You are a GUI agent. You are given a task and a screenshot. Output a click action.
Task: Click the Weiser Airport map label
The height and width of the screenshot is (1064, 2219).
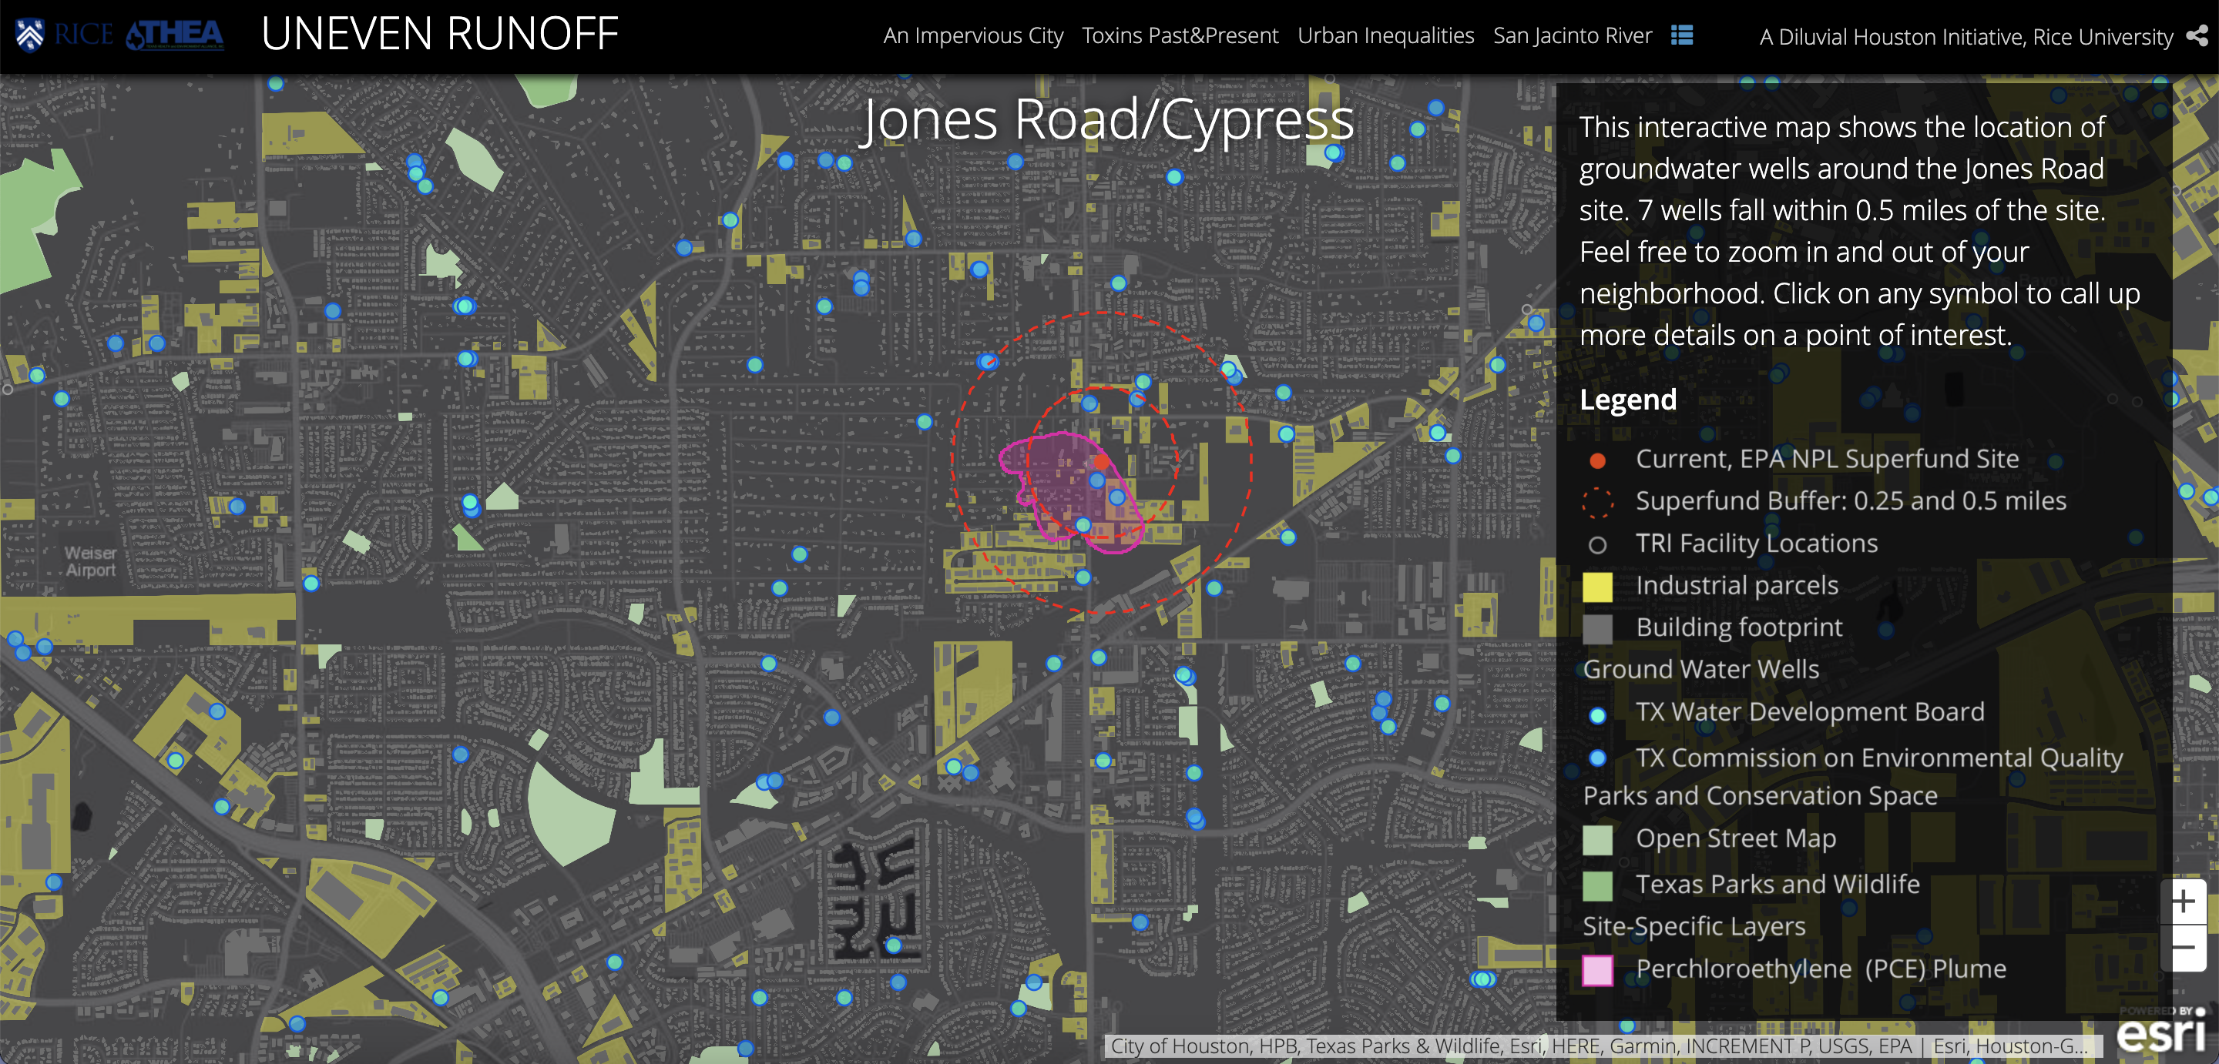[90, 561]
